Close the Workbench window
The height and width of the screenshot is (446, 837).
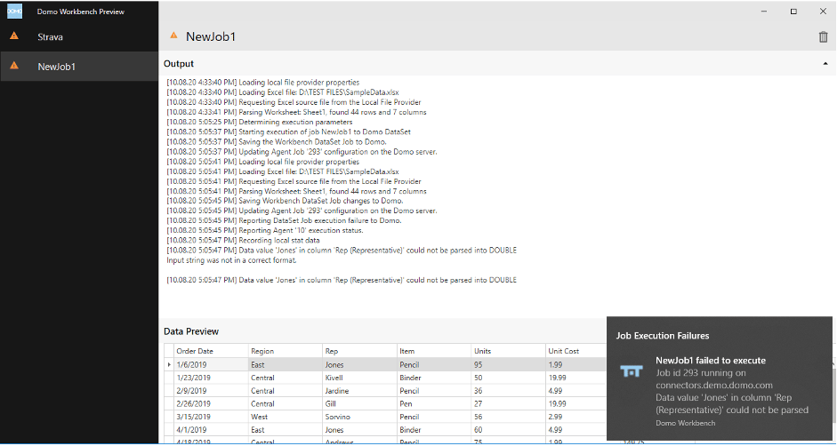coord(823,12)
